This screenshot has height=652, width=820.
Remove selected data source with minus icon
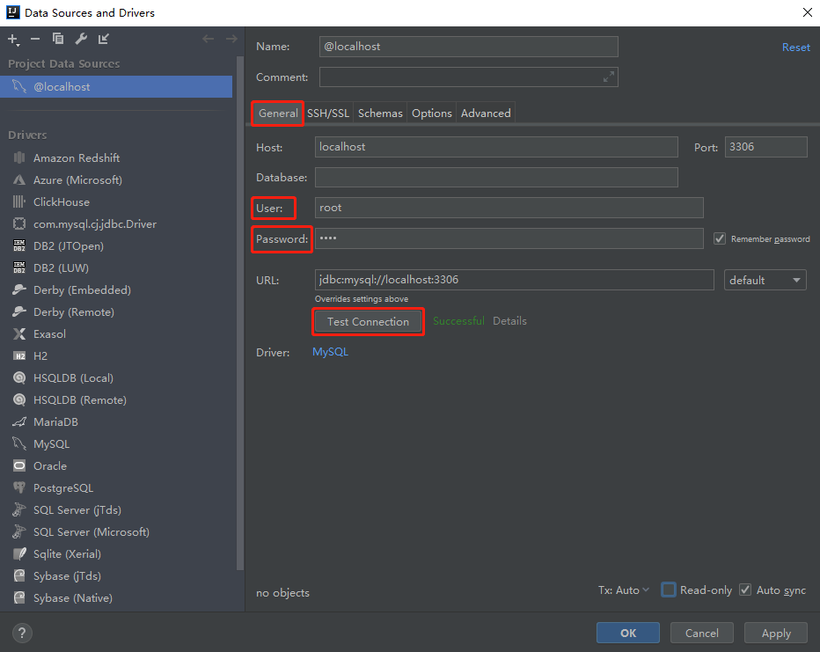(x=35, y=39)
